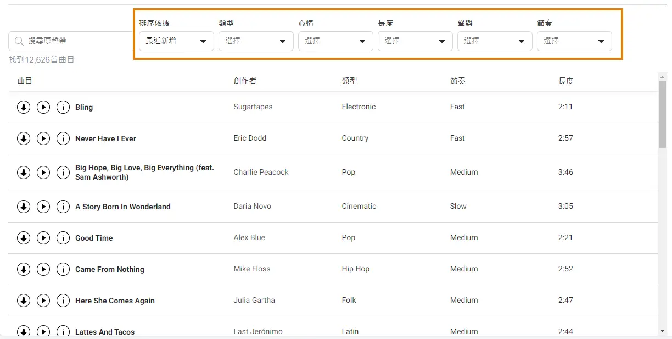672x339 pixels.
Task: Open the 心情 mood filter dropdown
Action: tap(335, 41)
